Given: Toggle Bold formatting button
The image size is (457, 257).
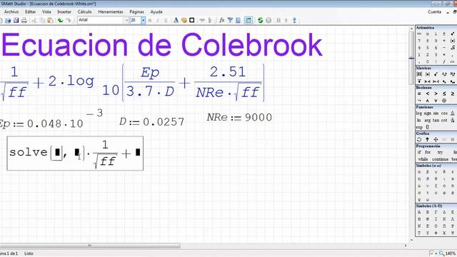Looking at the screenshot, I should click(x=150, y=21).
